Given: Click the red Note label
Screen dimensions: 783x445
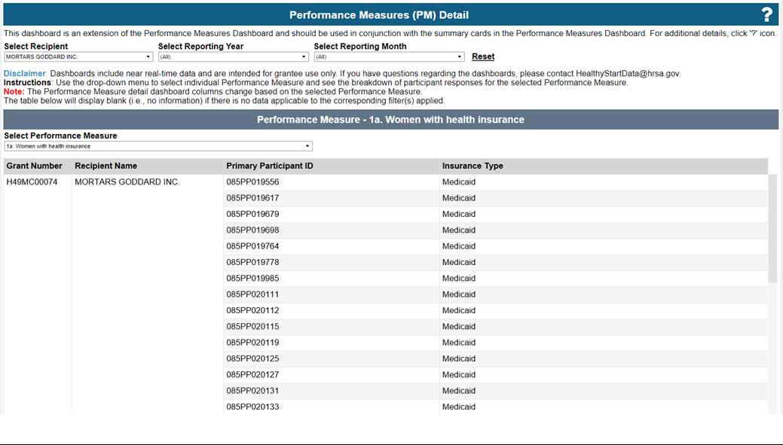Looking at the screenshot, I should click(x=14, y=92).
